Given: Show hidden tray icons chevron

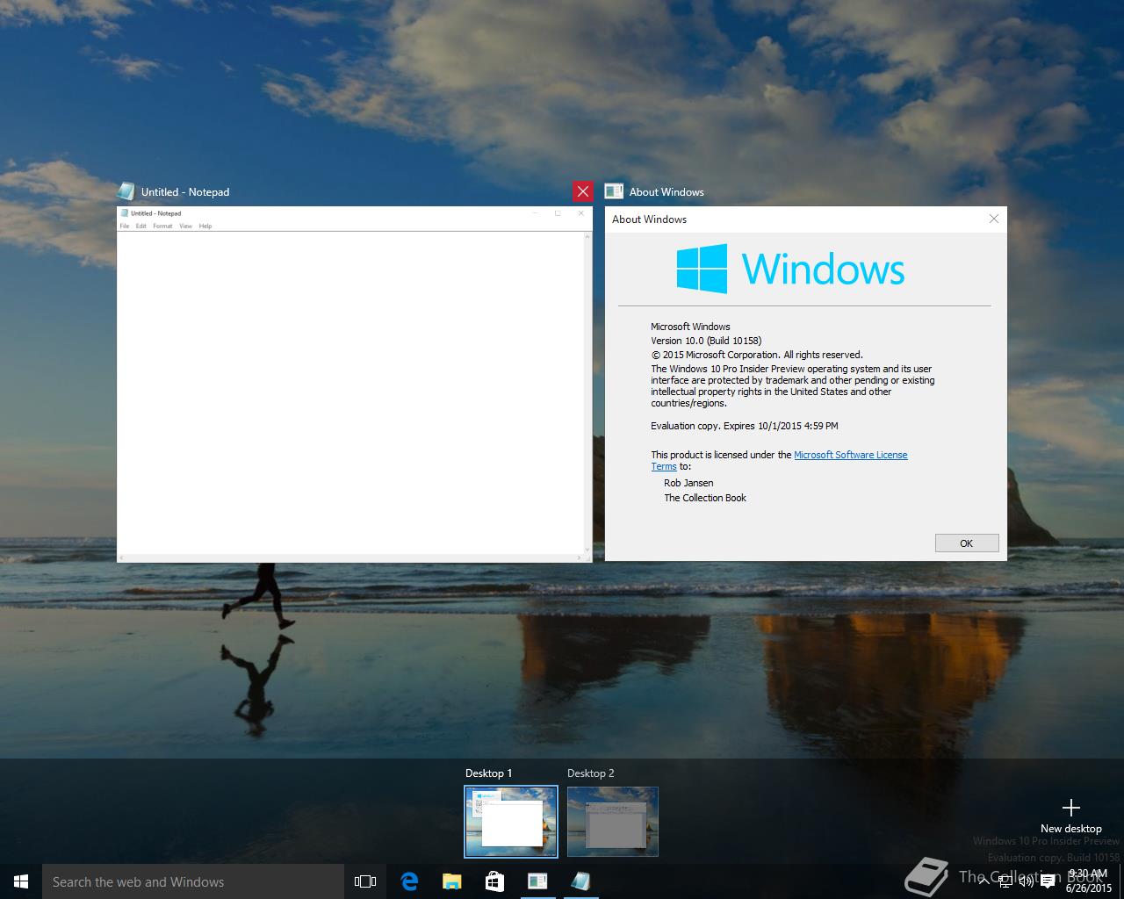Looking at the screenshot, I should [984, 881].
